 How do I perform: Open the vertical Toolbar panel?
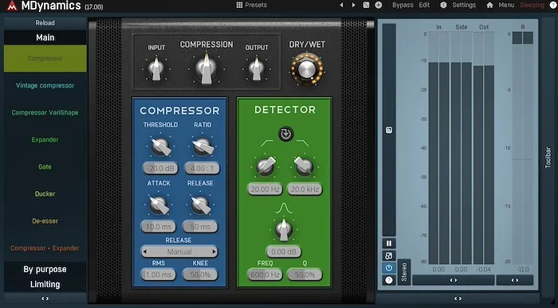click(548, 158)
